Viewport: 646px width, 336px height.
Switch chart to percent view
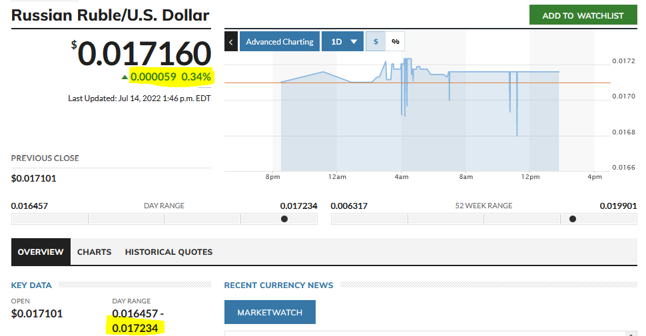pyautogui.click(x=395, y=42)
